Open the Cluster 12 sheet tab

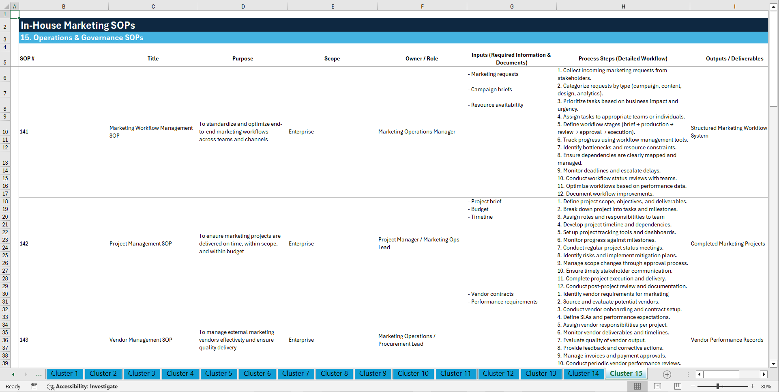tap(498, 374)
